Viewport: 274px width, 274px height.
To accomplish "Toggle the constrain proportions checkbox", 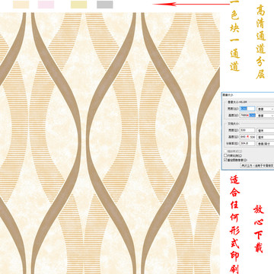I will tap(225, 155).
